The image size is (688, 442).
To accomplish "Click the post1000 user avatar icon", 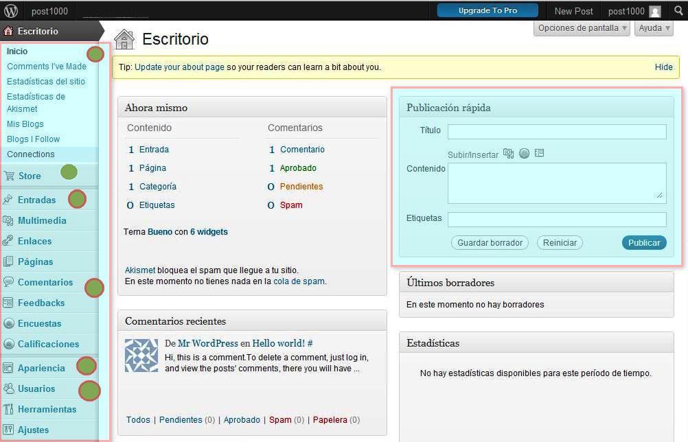I will (655, 12).
